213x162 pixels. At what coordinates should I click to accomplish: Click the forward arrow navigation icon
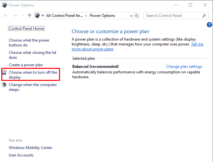click(x=15, y=16)
